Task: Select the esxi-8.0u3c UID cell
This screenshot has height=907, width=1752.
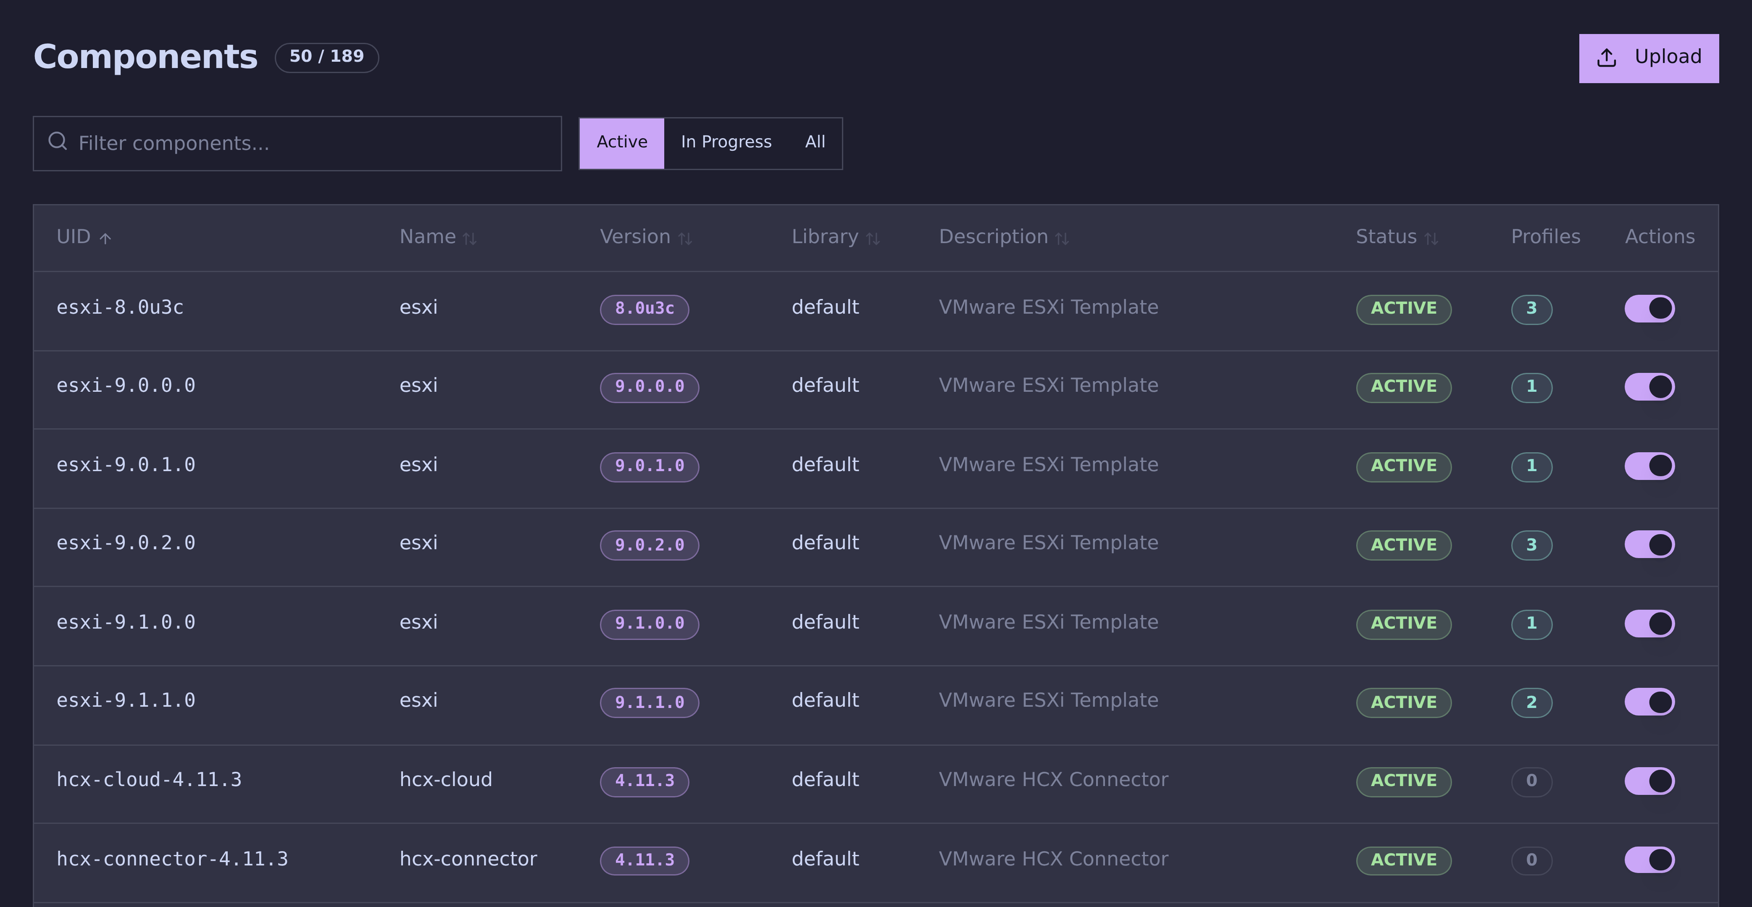Action: click(120, 307)
